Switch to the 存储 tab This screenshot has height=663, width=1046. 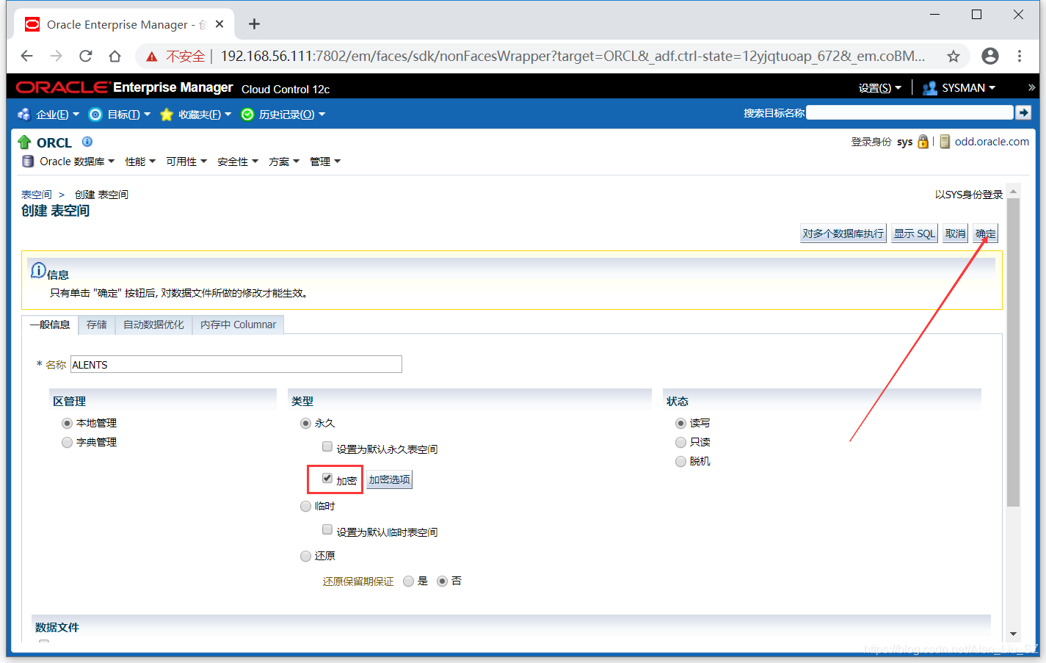tap(97, 325)
